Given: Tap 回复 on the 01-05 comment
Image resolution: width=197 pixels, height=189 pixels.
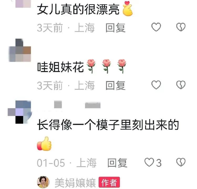Looking at the screenshot, I should pyautogui.click(x=117, y=163).
